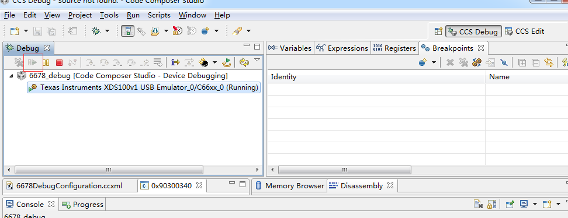Click the flashlight Search icon
This screenshot has height=218, width=568.
(237, 31)
